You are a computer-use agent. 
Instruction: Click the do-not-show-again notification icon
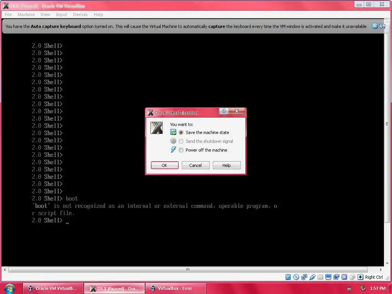(x=382, y=26)
